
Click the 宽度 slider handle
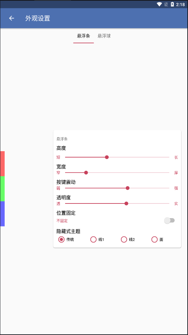pyautogui.click(x=86, y=172)
